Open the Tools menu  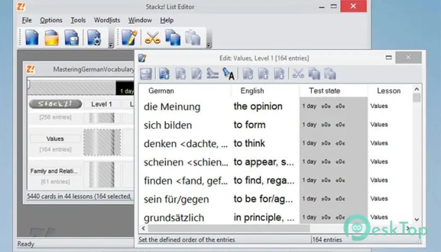coord(78,20)
